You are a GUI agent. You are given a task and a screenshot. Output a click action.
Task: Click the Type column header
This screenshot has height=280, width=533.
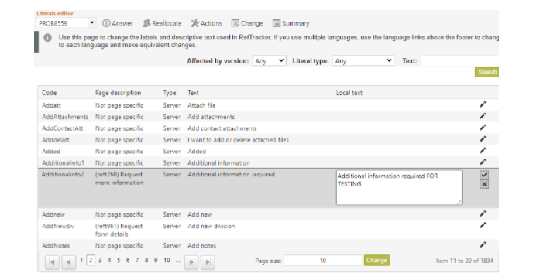tap(170, 93)
